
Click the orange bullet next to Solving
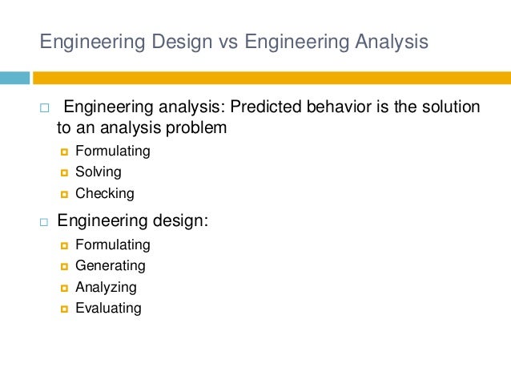(x=65, y=172)
